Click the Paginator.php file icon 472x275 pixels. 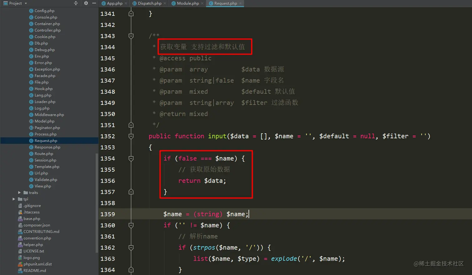(31, 128)
